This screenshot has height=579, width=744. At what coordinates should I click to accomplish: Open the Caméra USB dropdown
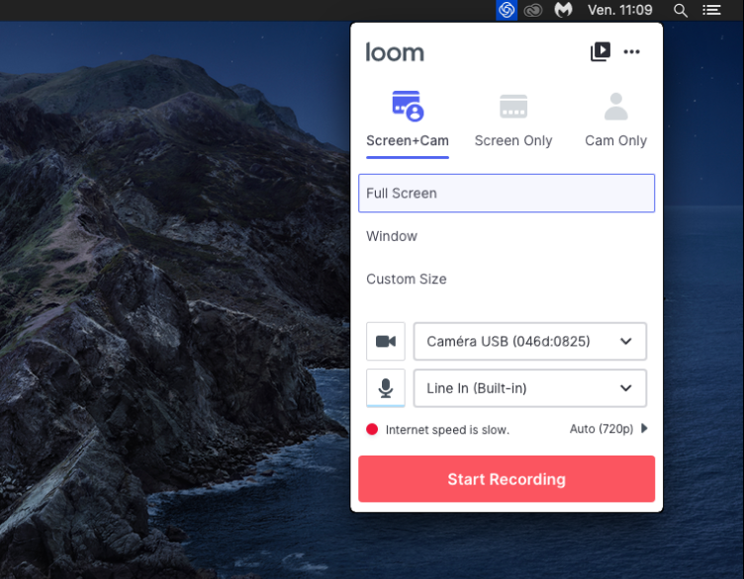tap(530, 341)
